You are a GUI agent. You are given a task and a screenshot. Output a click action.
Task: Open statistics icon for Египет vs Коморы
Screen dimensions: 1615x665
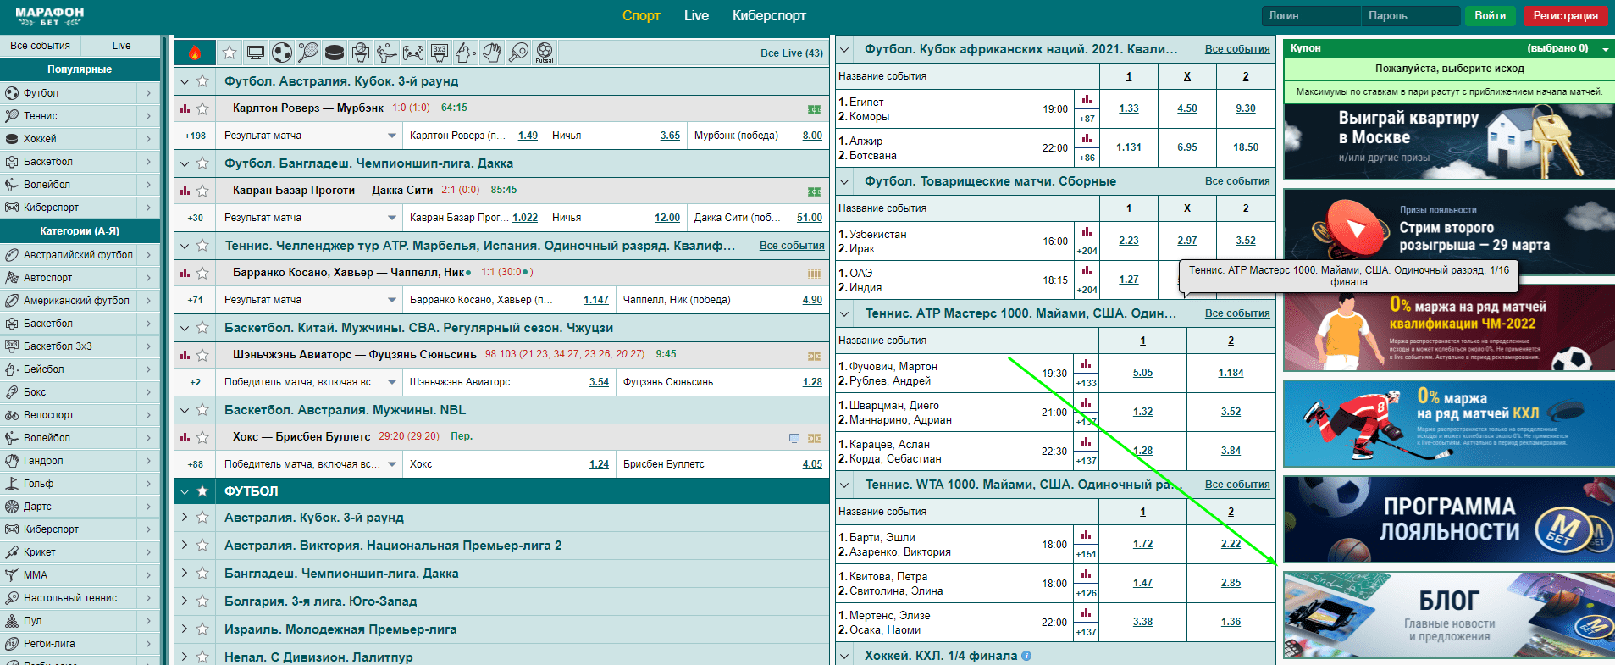point(1087,100)
